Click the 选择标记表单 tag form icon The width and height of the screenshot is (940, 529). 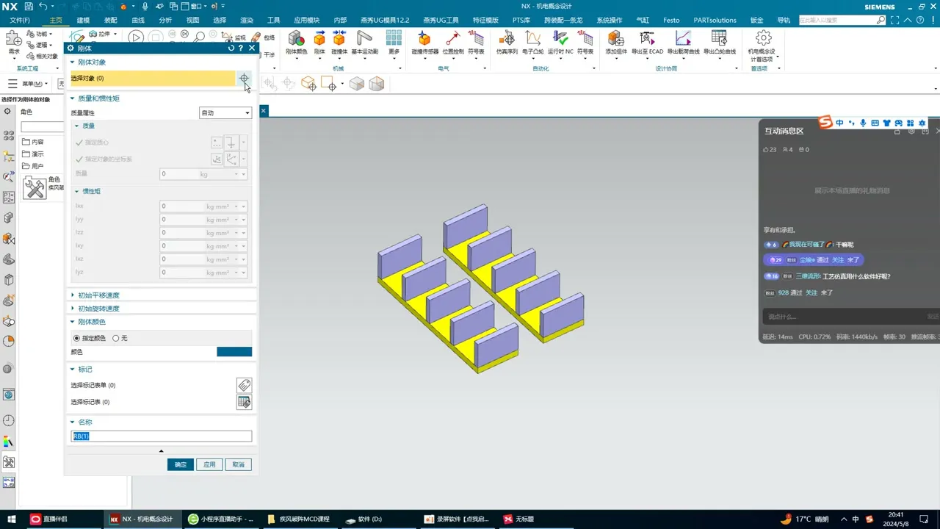pos(244,385)
